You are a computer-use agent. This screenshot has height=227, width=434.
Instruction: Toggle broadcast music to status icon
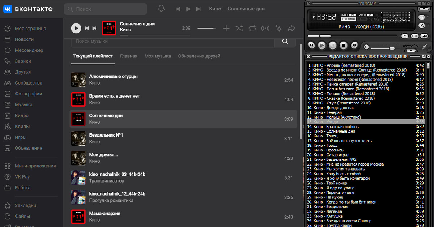(x=265, y=28)
